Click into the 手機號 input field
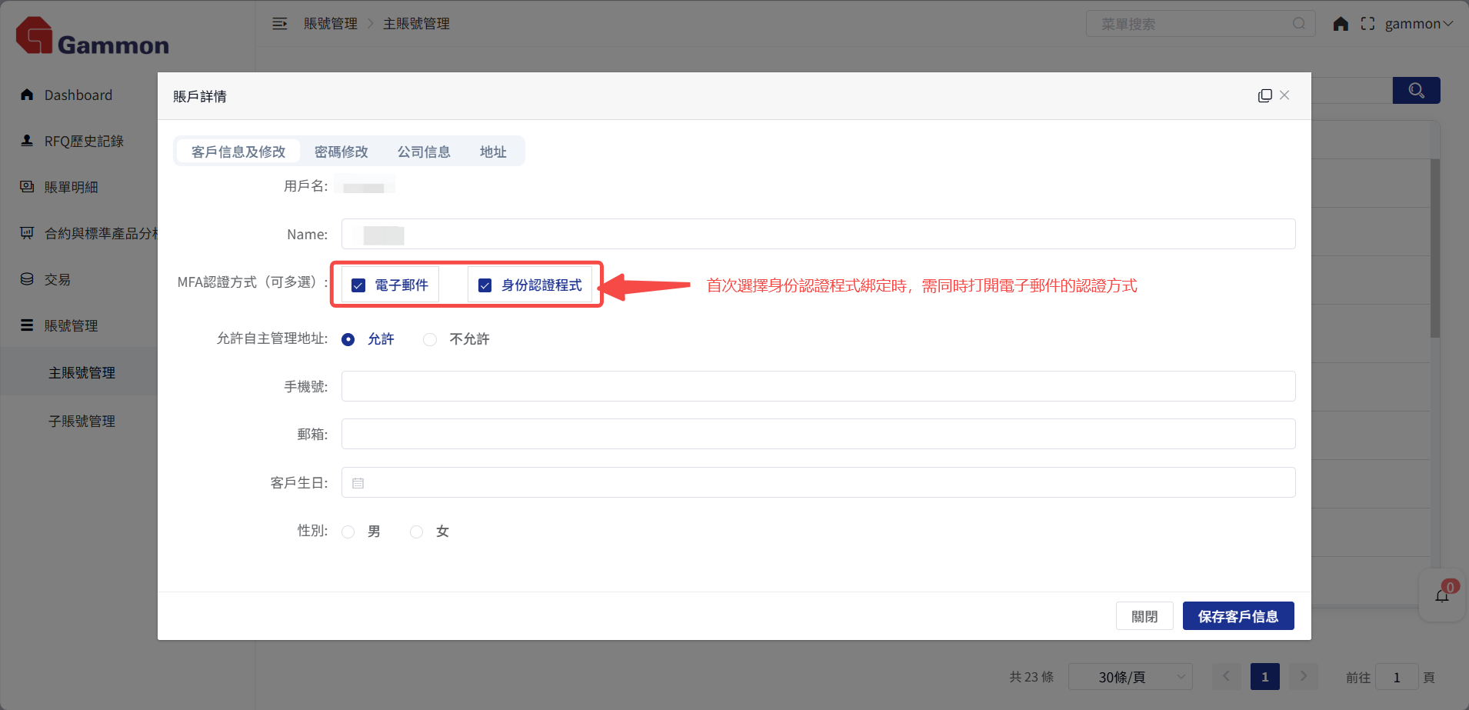Viewport: 1469px width, 710px height. [x=818, y=386]
